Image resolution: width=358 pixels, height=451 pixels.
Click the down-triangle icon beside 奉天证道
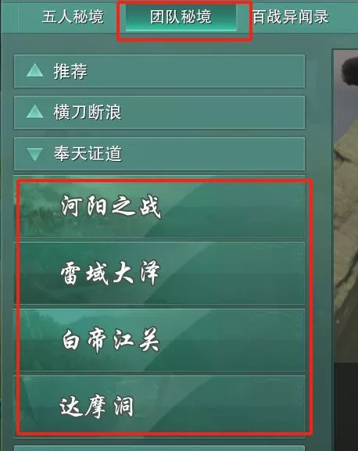[34, 154]
